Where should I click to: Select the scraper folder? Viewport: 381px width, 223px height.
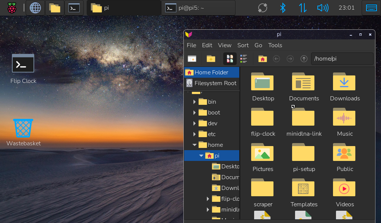pyautogui.click(x=263, y=193)
